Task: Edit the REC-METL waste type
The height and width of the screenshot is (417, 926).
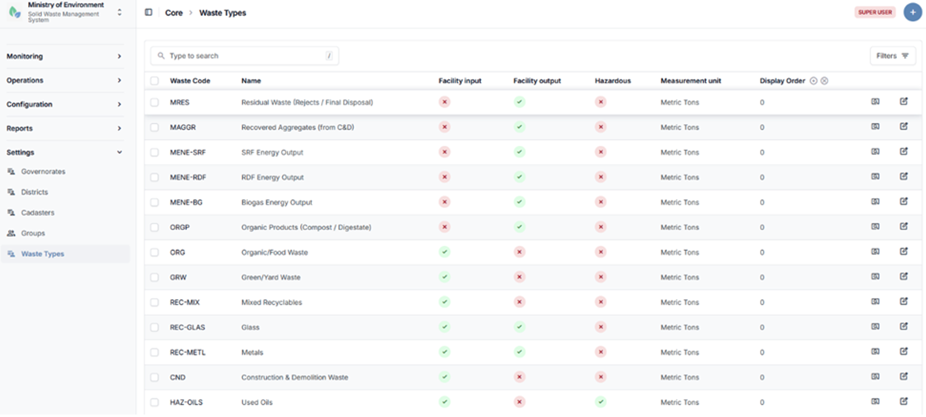Action: click(903, 351)
